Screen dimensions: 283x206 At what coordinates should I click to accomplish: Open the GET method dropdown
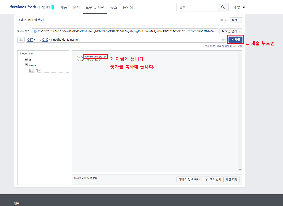pos(31,40)
